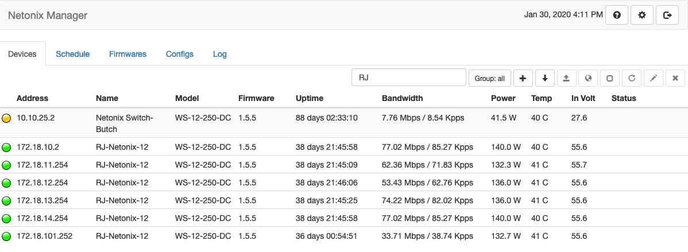Click the pencil edit icon
The width and height of the screenshot is (688, 252).
(654, 78)
